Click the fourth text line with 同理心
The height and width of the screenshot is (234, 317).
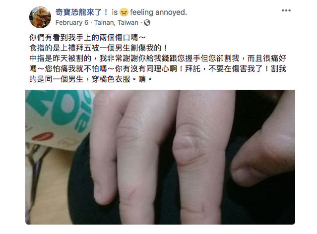point(158,69)
